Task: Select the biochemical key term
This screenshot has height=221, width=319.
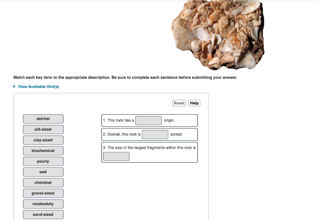Action: 43,151
